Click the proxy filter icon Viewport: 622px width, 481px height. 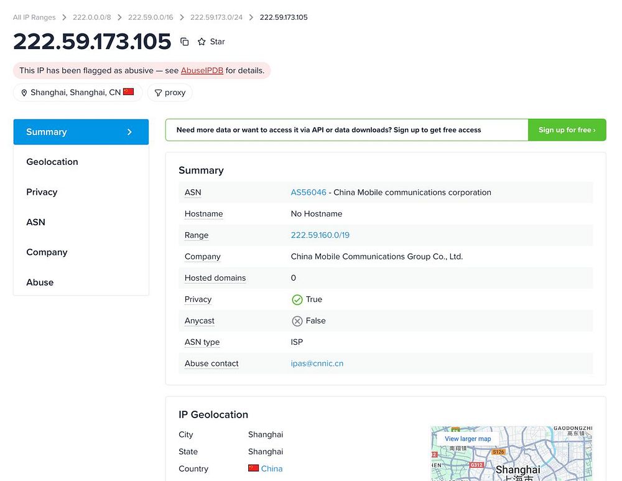[x=158, y=93]
